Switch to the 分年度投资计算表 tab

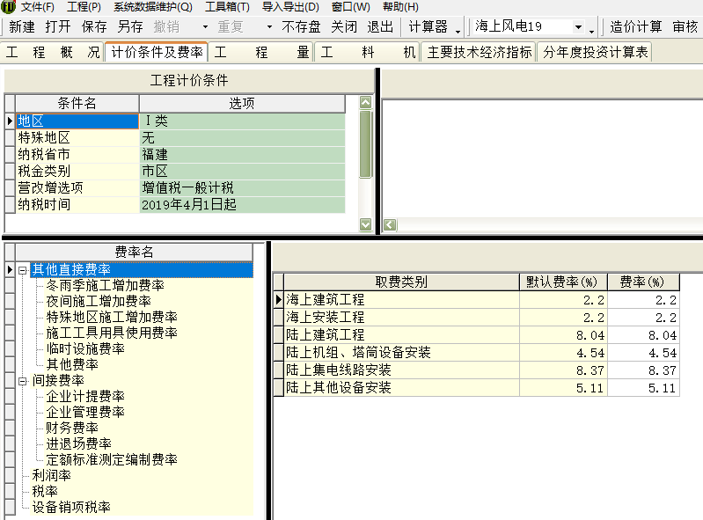tap(595, 52)
